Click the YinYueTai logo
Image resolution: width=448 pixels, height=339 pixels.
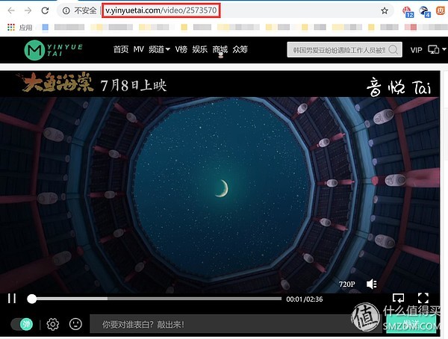[54, 50]
